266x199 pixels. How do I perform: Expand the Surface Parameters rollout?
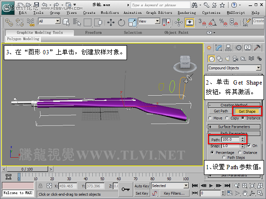tap(234, 126)
